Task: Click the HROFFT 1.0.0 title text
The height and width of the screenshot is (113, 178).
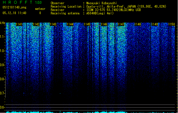Action: pos(22,2)
